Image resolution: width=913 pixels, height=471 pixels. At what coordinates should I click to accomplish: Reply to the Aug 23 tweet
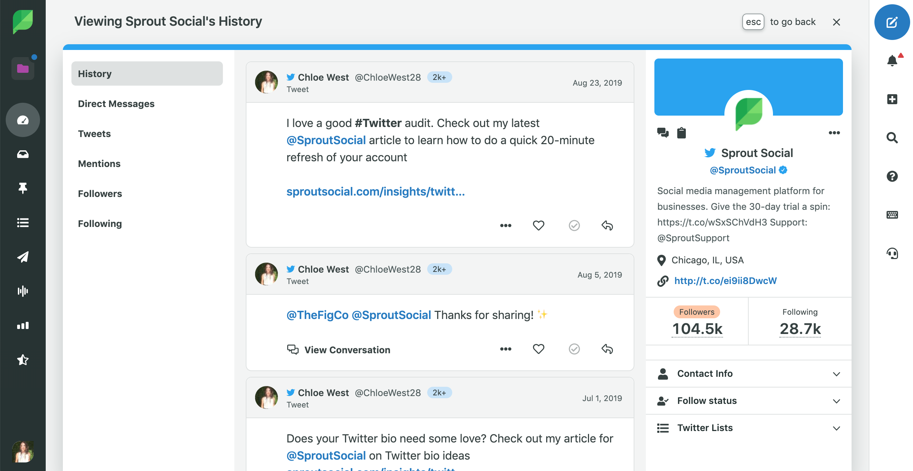pyautogui.click(x=607, y=226)
